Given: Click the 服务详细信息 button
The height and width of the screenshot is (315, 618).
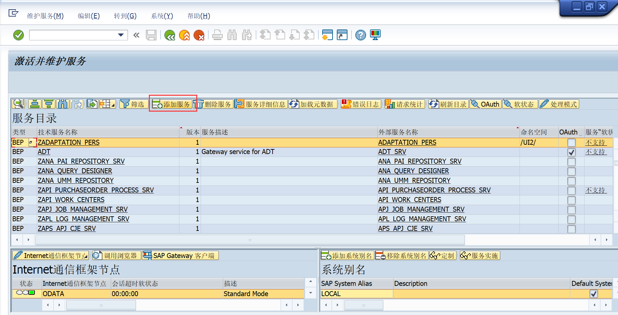Looking at the screenshot, I should [261, 104].
